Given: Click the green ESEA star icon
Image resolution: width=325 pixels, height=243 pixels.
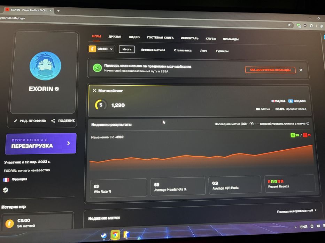Looking at the screenshot, I should [x=97, y=68].
